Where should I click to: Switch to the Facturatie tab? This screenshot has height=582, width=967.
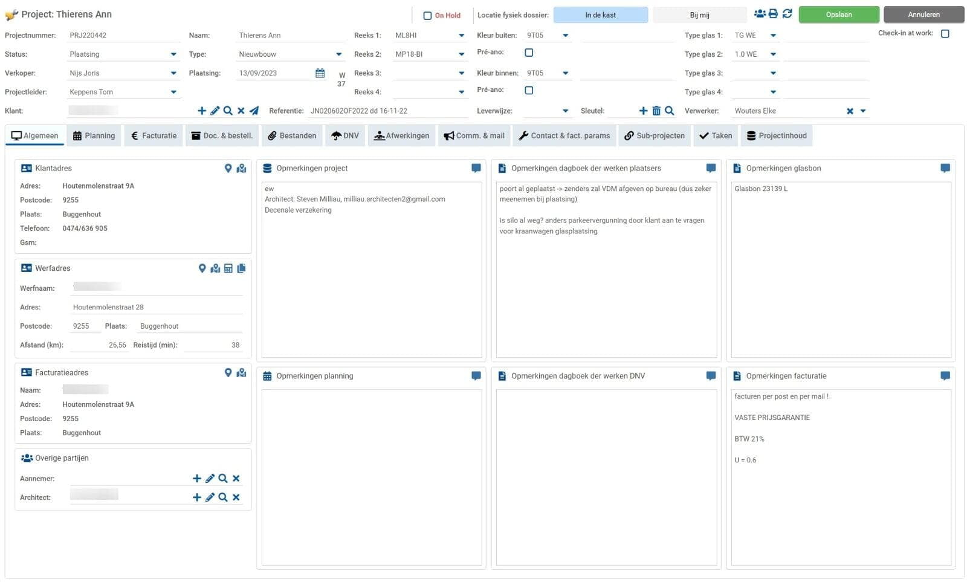(154, 136)
